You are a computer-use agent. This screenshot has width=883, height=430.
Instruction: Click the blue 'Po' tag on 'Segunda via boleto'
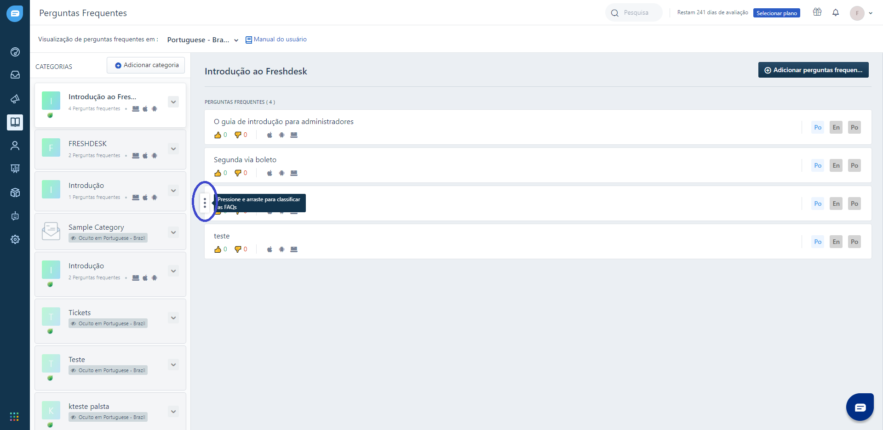[818, 165]
